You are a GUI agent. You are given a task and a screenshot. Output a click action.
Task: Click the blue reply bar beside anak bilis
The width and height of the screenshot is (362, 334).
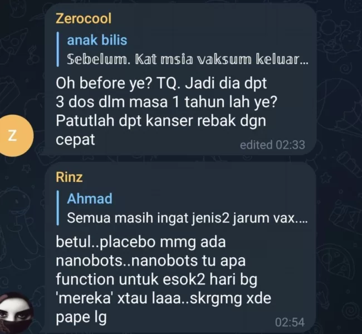click(x=58, y=49)
